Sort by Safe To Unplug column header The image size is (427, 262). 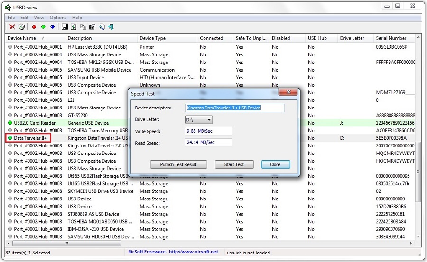(251, 38)
